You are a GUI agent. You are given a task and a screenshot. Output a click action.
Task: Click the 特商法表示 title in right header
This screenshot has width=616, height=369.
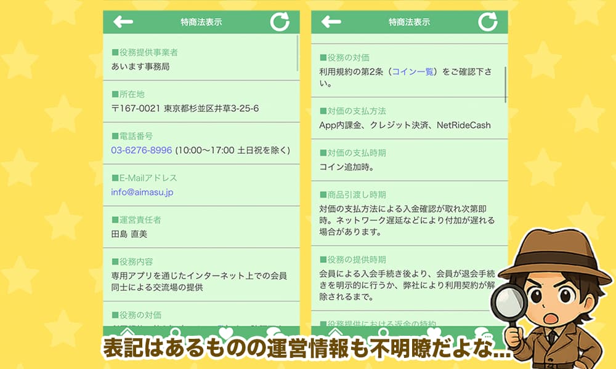coord(410,22)
